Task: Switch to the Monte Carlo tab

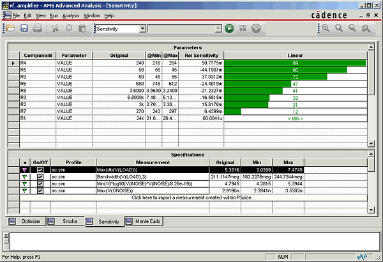Action: click(x=144, y=221)
